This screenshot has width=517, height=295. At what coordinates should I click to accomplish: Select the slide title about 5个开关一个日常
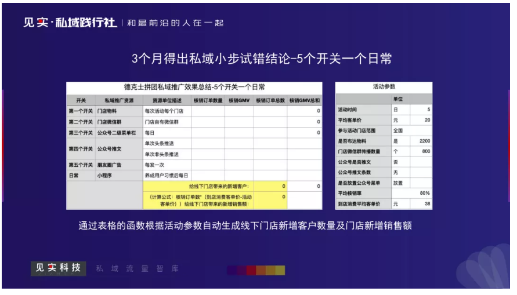[x=262, y=59]
